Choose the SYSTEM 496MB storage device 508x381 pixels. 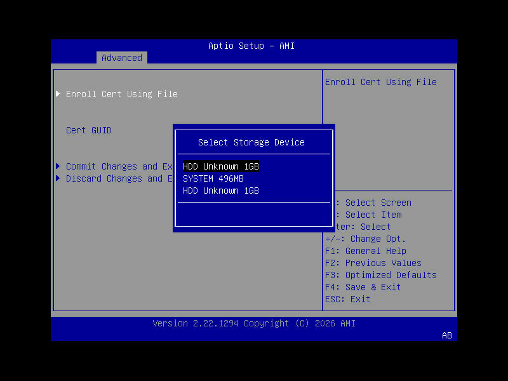tap(213, 178)
